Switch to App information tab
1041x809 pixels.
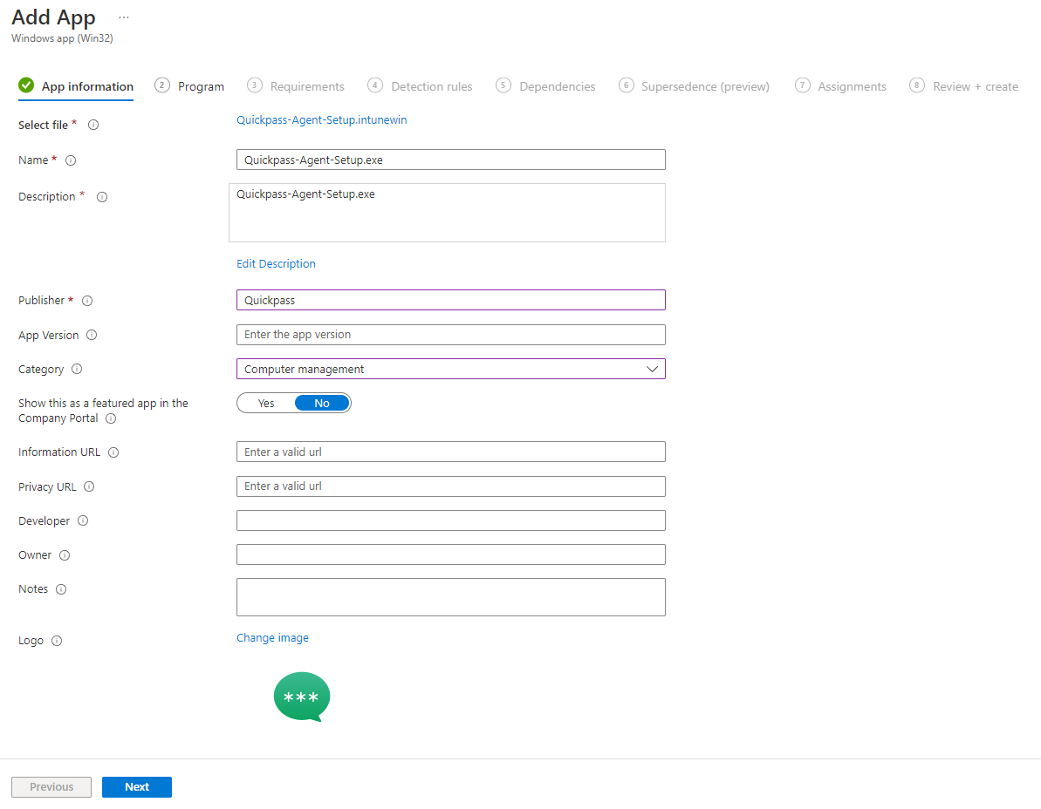pos(76,86)
